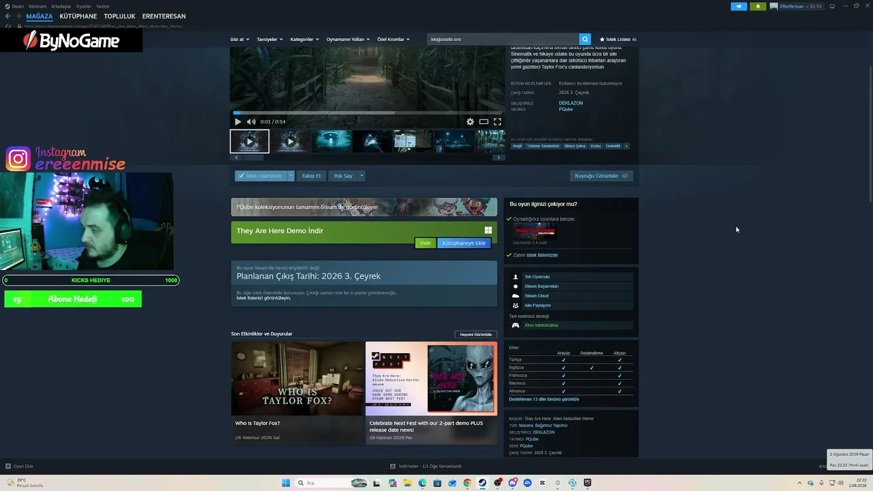Click the Steam Başarımları link

point(542,286)
